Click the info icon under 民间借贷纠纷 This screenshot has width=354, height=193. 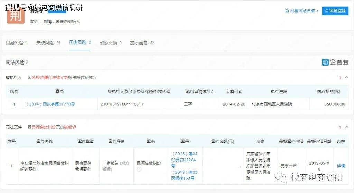[139, 169]
